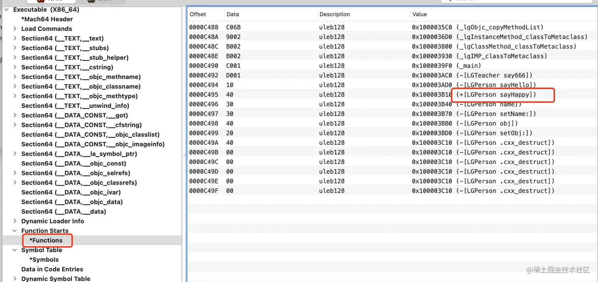Select Section64 (__DATA,__objc_const)

(x=74, y=163)
